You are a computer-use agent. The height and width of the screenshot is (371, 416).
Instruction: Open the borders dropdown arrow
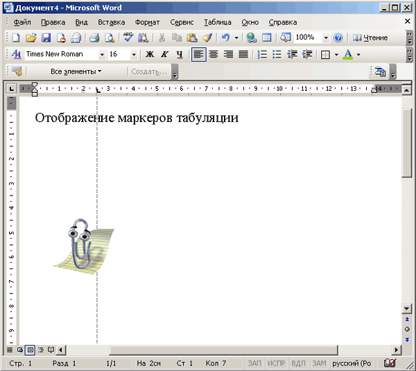[336, 55]
